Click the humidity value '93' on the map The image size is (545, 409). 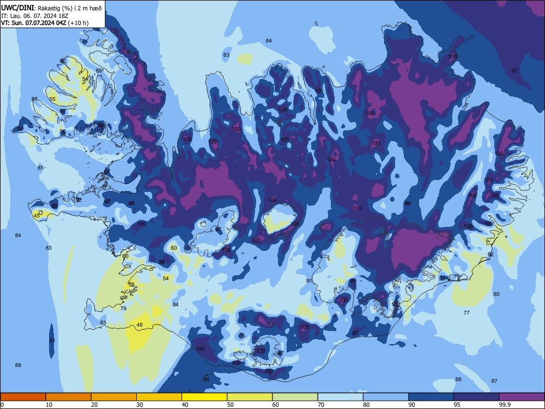tap(442, 278)
